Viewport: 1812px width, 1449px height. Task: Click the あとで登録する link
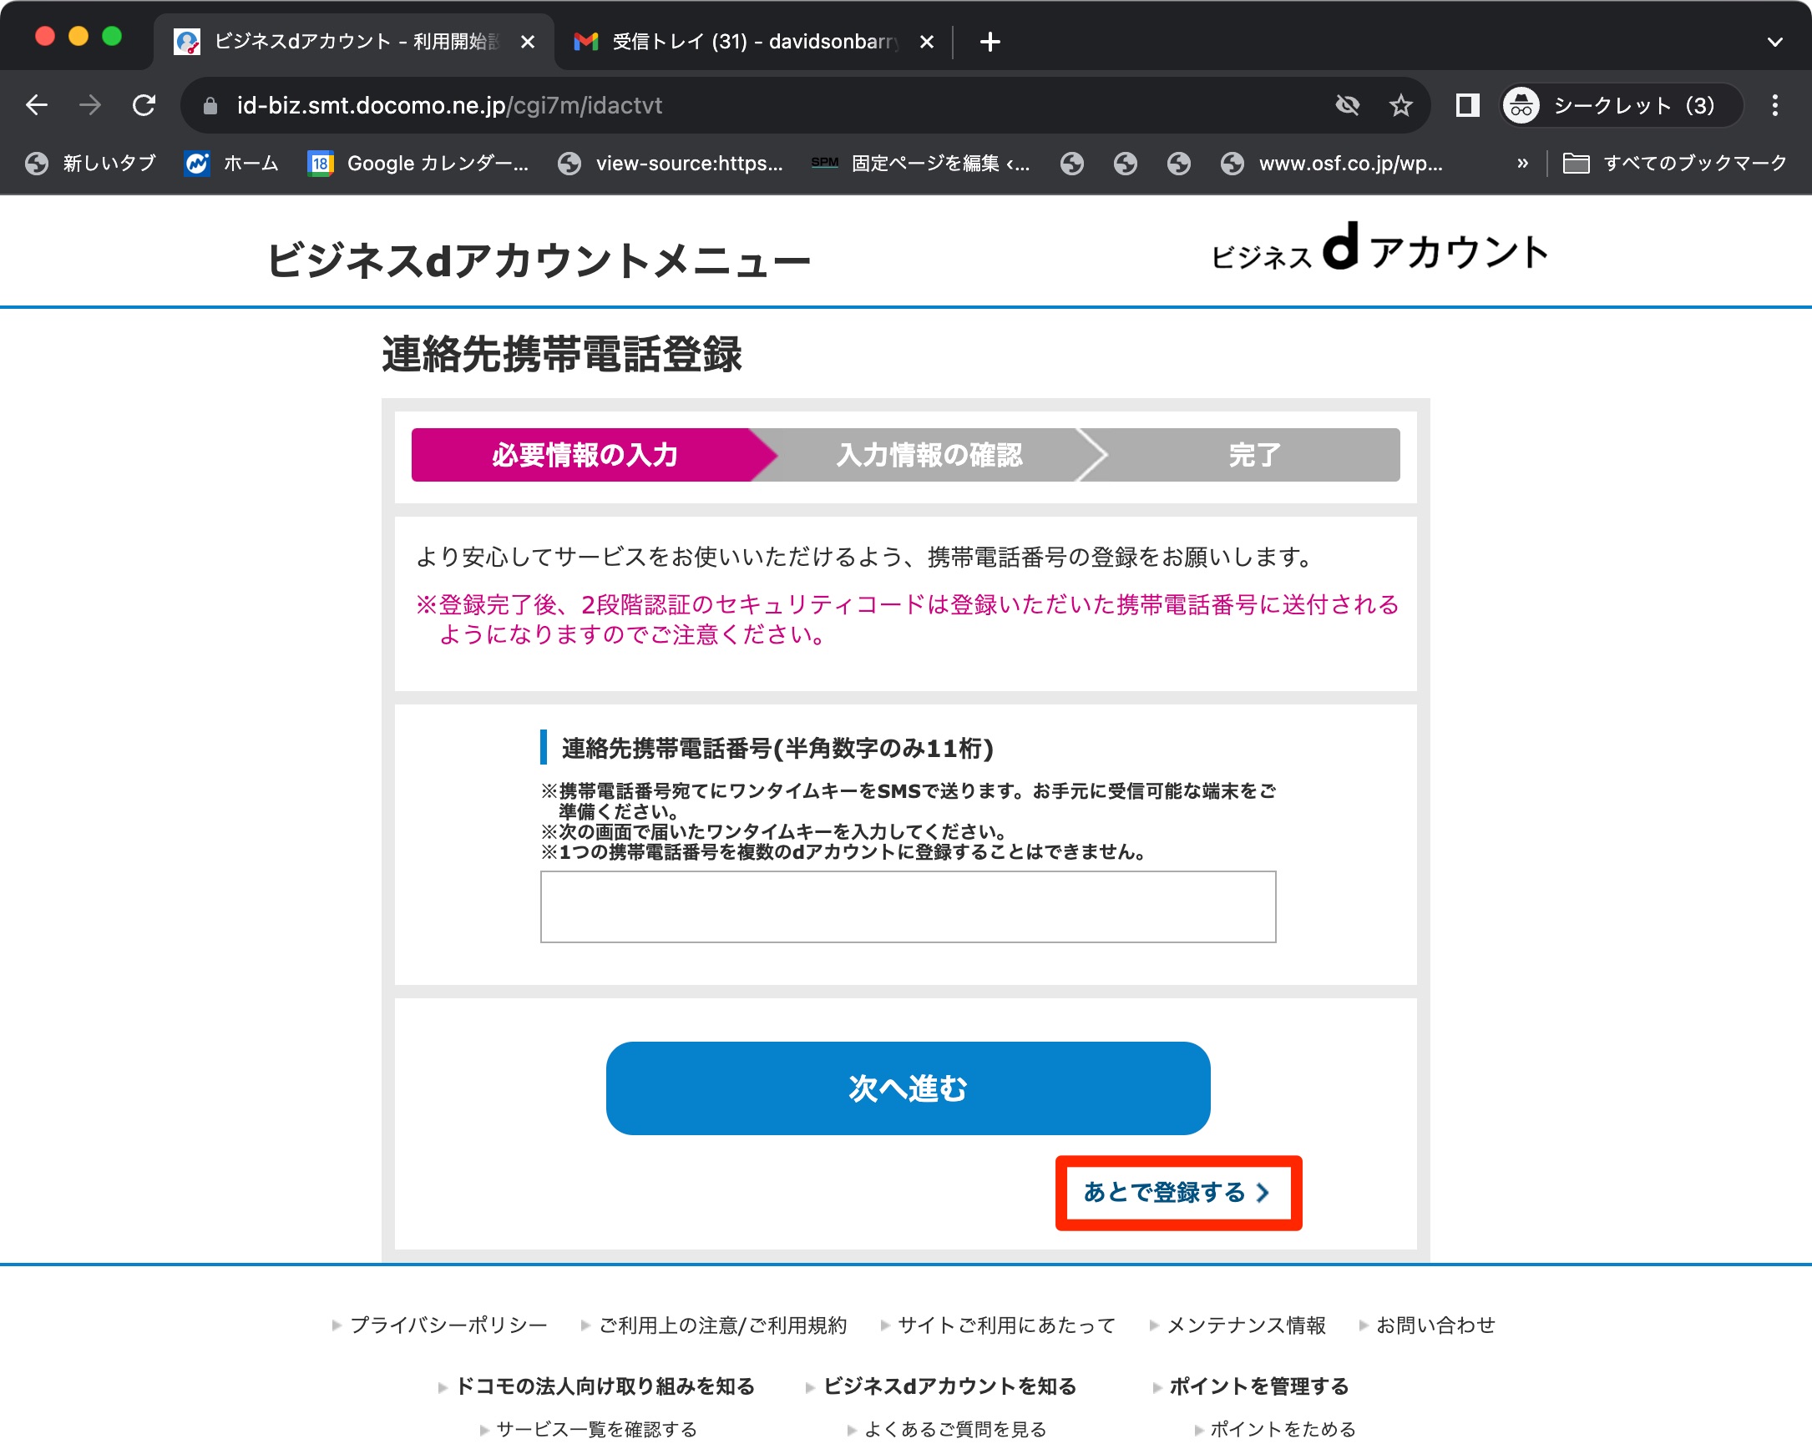(x=1177, y=1192)
